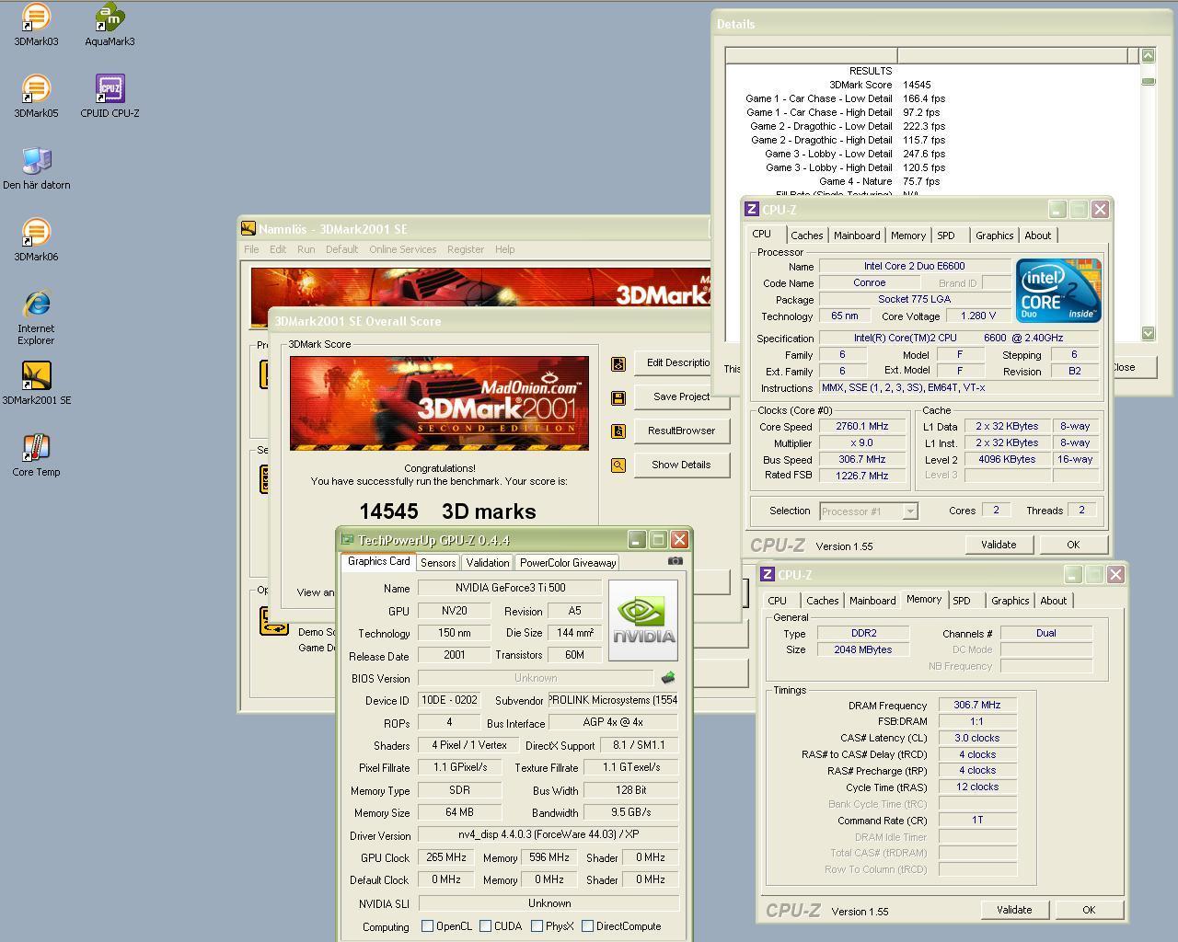Screen dimensions: 1178x942
Task: Open Mainboard tab in upper CPU-Z window
Action: (x=857, y=235)
